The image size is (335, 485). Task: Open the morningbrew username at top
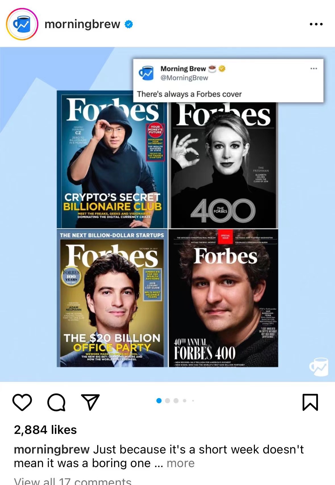pos(82,24)
